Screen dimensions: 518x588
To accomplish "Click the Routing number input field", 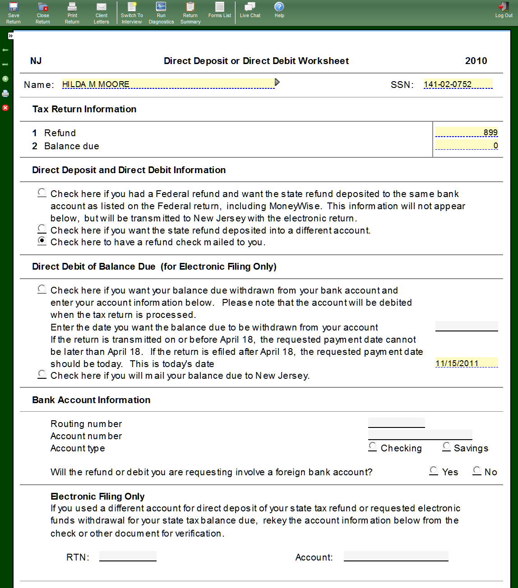I will pos(396,423).
